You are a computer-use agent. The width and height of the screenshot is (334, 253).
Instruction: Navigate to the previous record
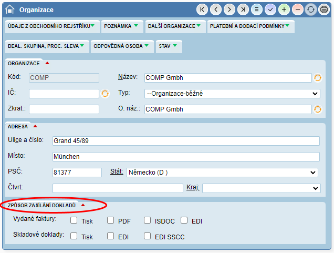(x=216, y=9)
